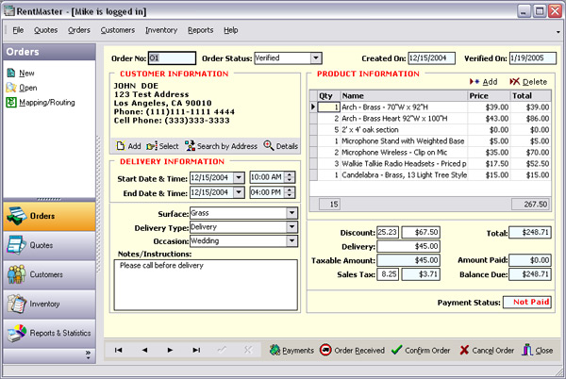Switch to Inventory navigation pane

pyautogui.click(x=49, y=304)
